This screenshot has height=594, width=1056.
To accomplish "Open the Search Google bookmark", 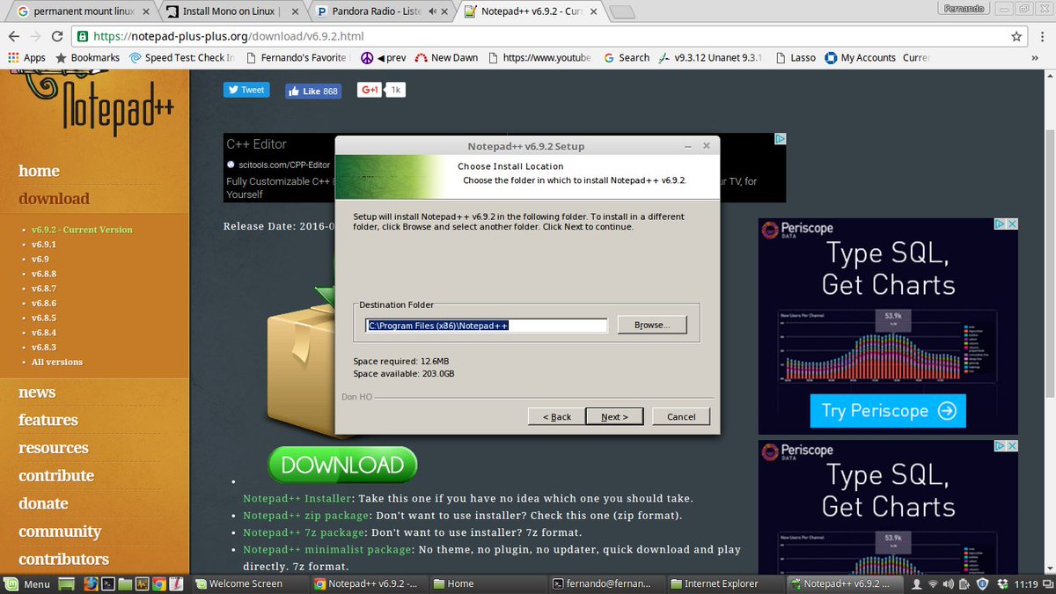I will [627, 58].
